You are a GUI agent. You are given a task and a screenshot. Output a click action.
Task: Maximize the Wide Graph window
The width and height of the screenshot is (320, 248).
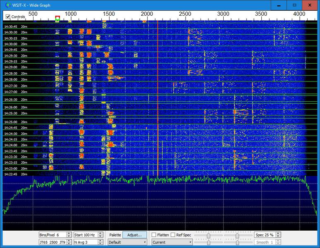pos(294,5)
